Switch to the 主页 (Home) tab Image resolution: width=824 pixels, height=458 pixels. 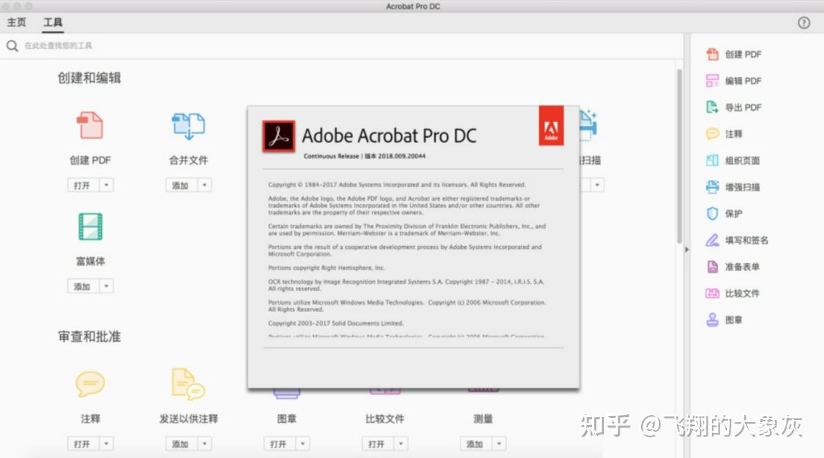coord(17,22)
